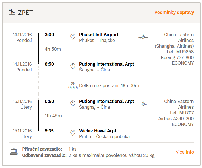This screenshot has width=202, height=168.
Task: Click the landing plane icon beside ZPĚT
Action: point(12,12)
